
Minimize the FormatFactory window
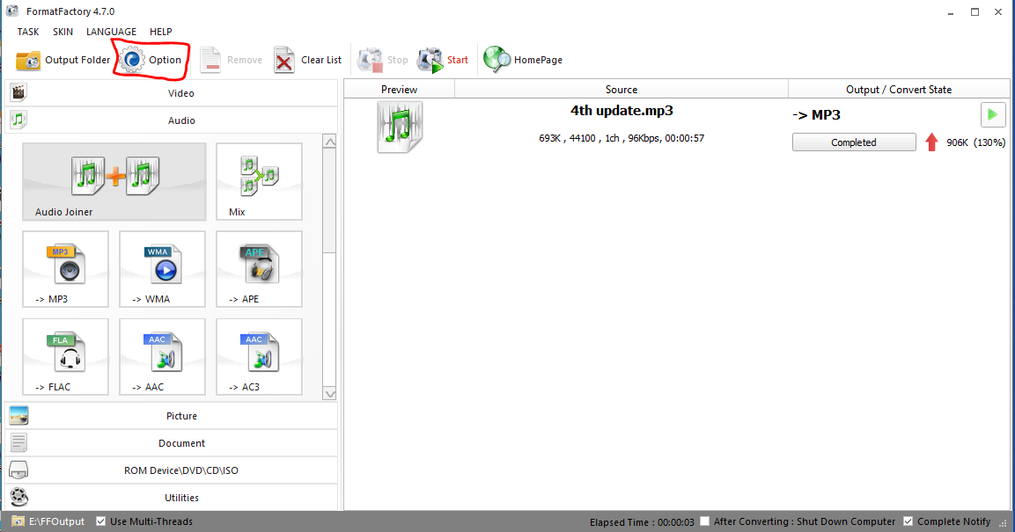tap(950, 11)
